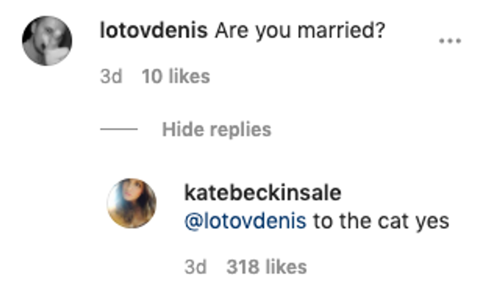This screenshot has height=283, width=478.
Task: Open the katebeckinsale username link
Action: 262,193
